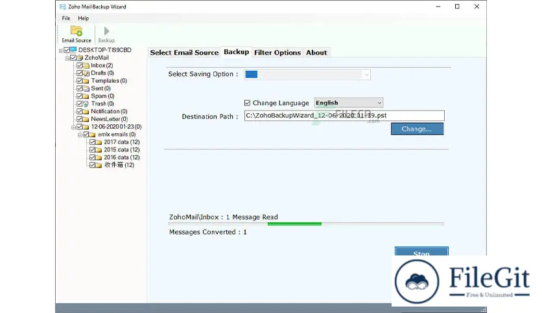Screen dimensions: 542x313
Task: Click the Templates folder icon
Action: coord(86,81)
